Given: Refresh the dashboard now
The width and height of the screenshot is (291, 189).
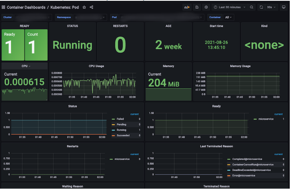Looking at the screenshot, I should 261,7.
